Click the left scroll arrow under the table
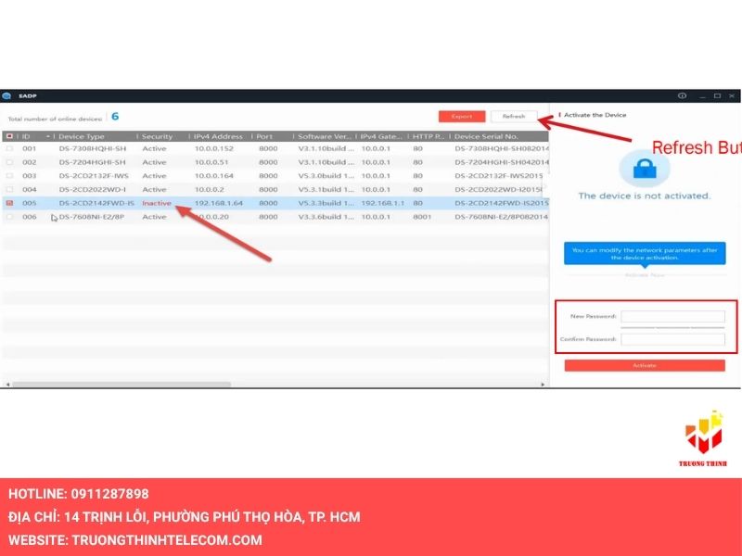This screenshot has width=742, height=556. coord(7,385)
